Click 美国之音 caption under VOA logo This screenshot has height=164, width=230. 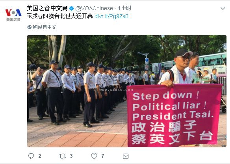pyautogui.click(x=13, y=20)
